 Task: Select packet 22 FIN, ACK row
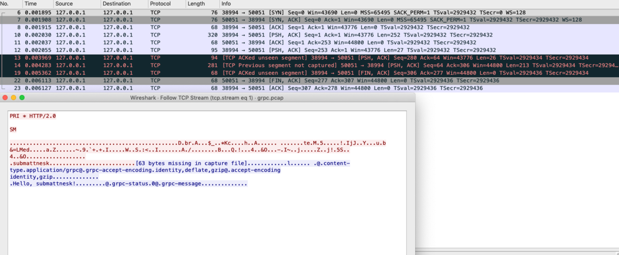[x=309, y=81]
